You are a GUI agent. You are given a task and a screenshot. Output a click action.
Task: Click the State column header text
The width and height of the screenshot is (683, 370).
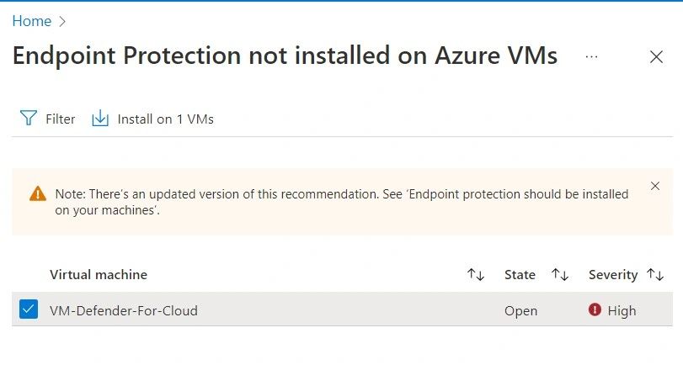[520, 275]
